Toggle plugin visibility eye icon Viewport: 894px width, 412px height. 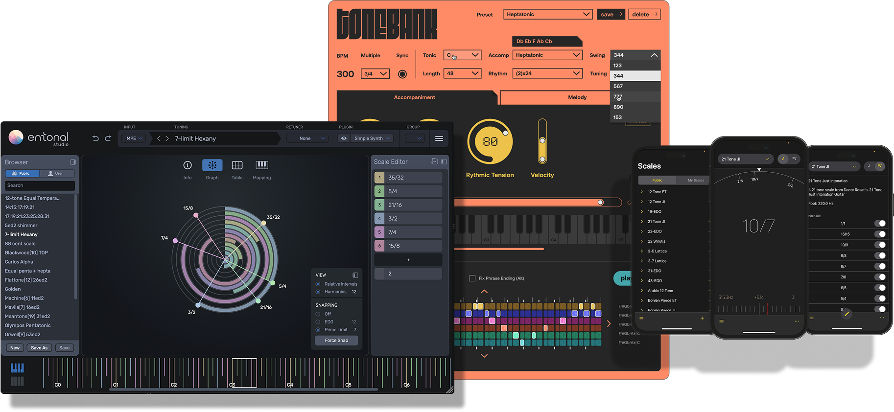coord(344,138)
